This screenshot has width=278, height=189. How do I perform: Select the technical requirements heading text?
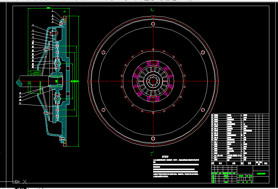[x=165, y=157]
